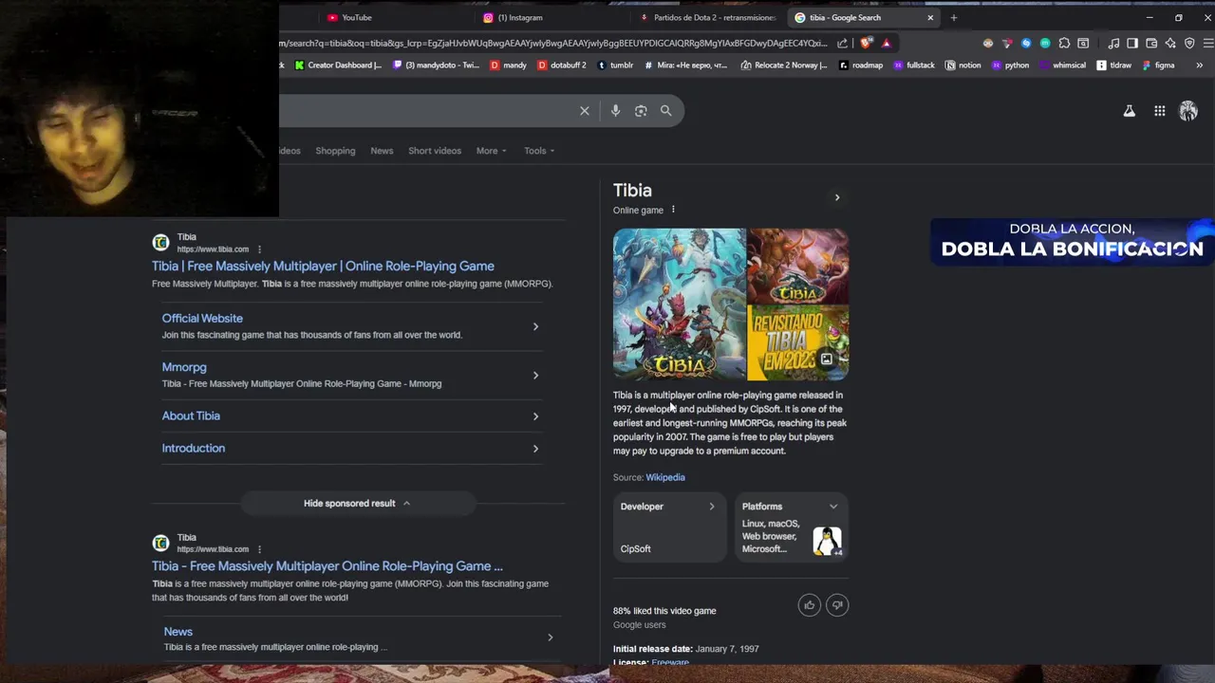
Task: Open the browser hamburger menu
Action: [1208, 43]
